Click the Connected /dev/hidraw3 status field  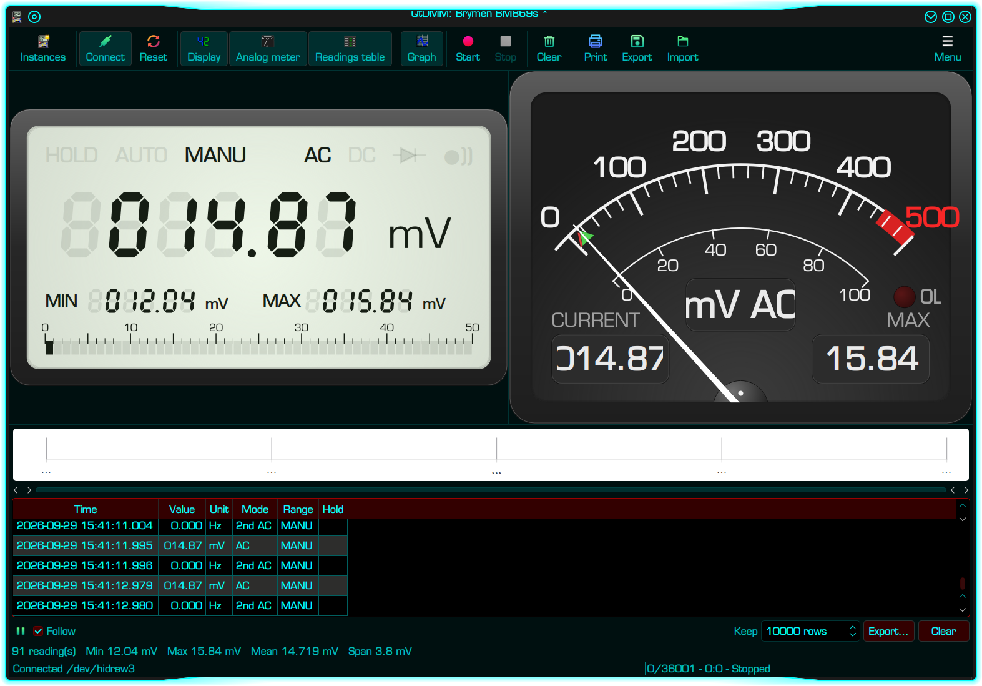[x=326, y=669]
